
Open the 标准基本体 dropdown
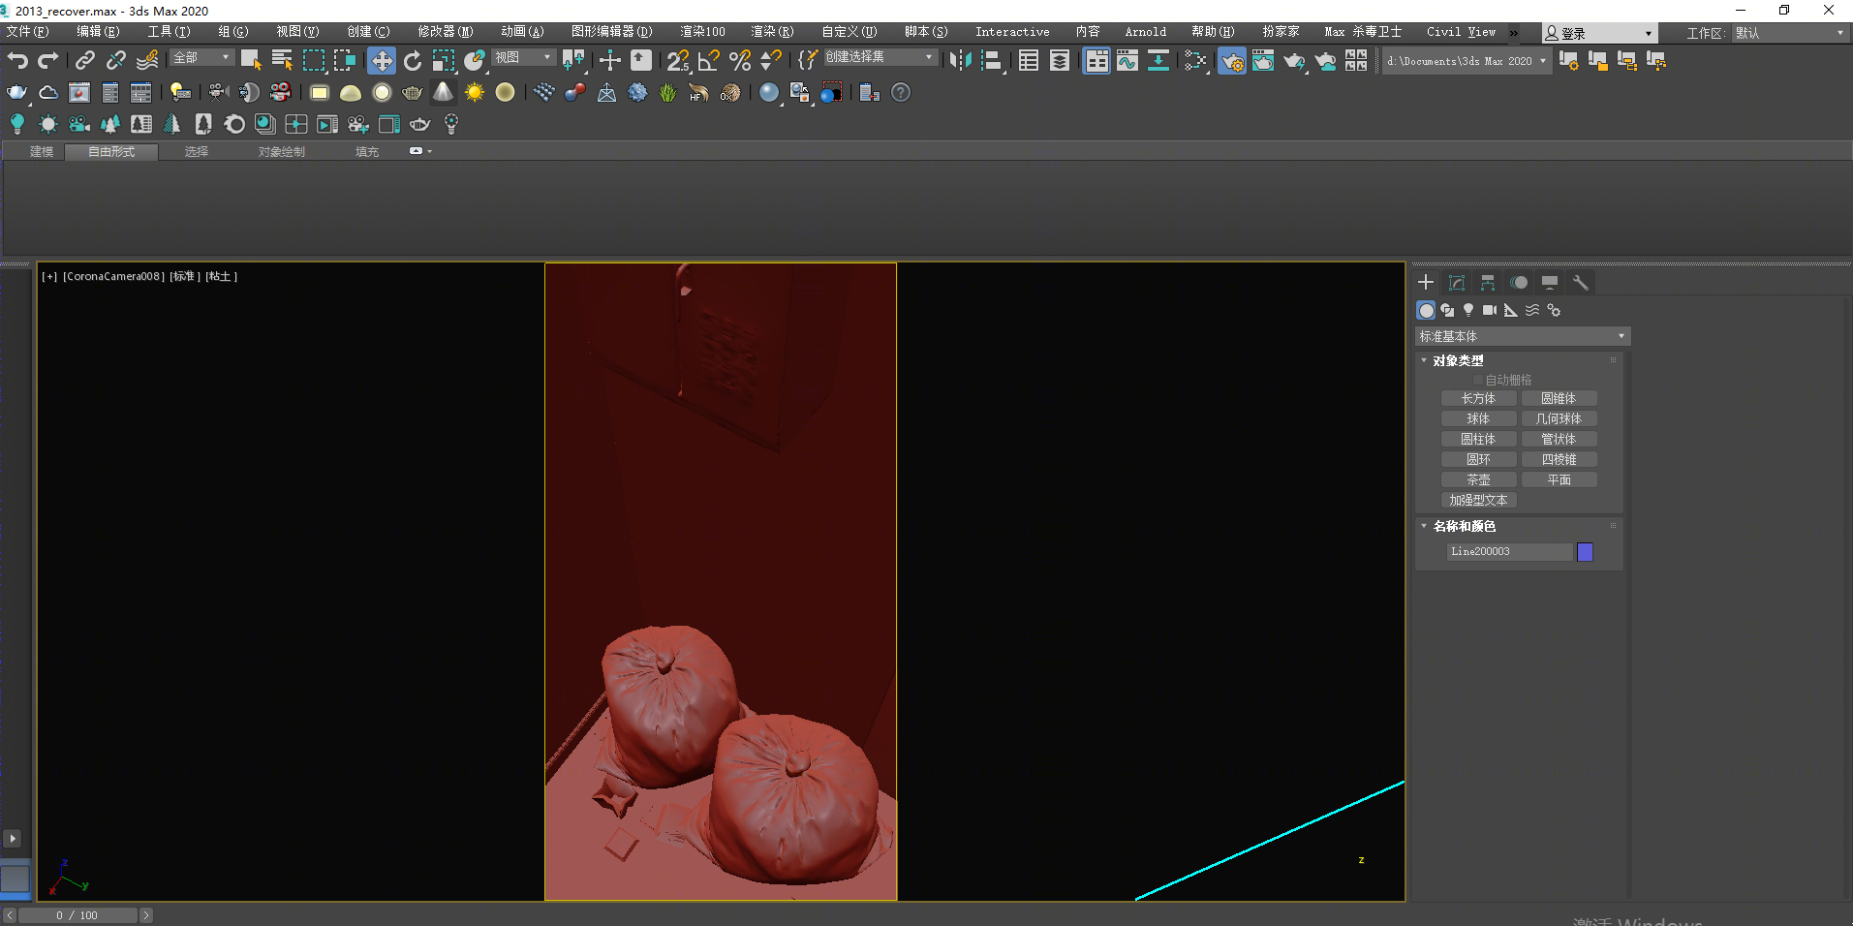tap(1522, 336)
